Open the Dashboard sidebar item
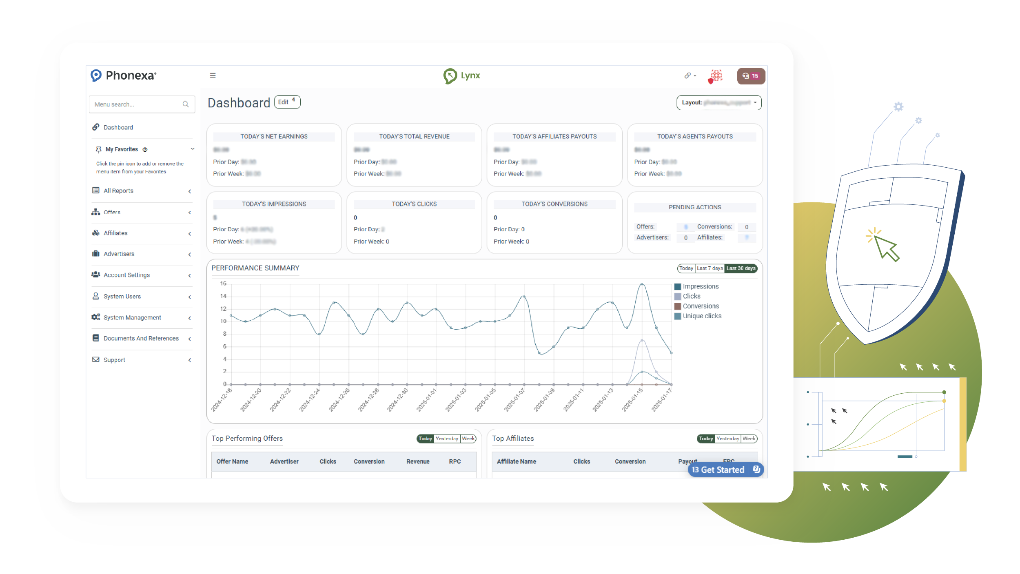1020x574 pixels. click(x=118, y=127)
